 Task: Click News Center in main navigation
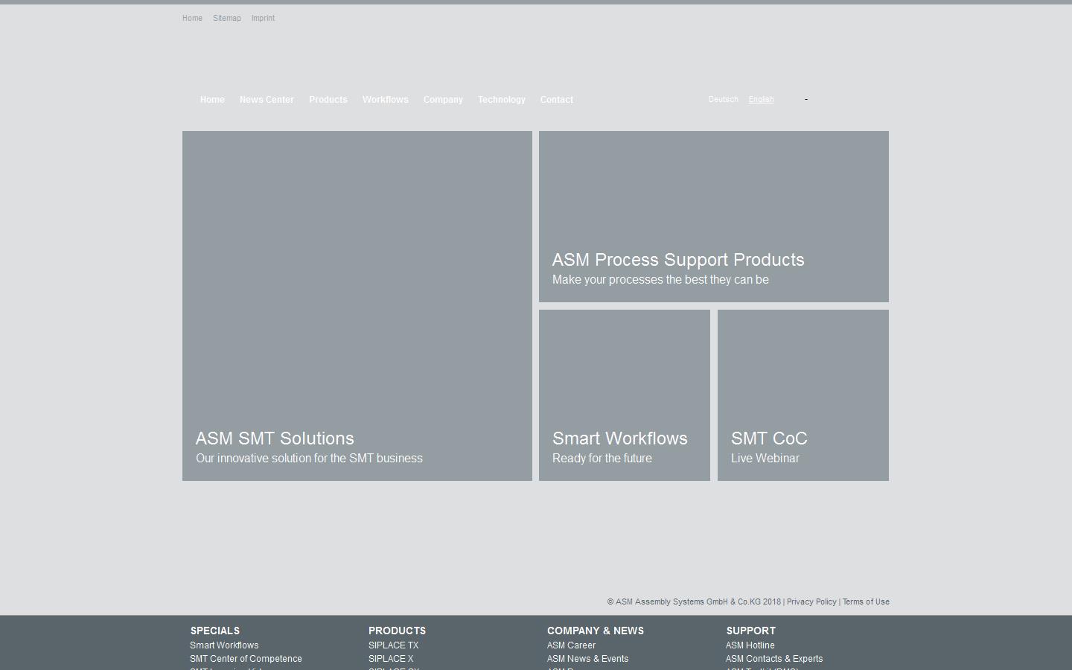pyautogui.click(x=267, y=100)
